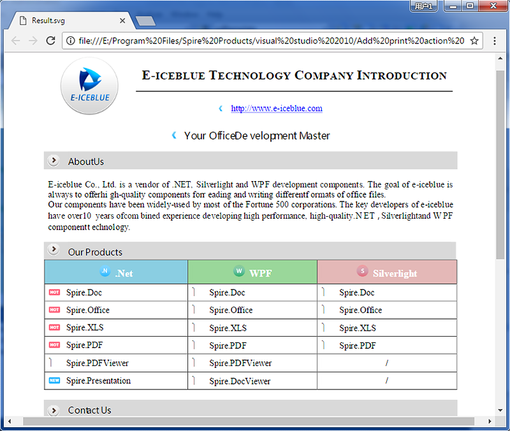This screenshot has width=510, height=431.
Task: Click the HOT badge beside .Net Spire.XLS
Action: click(x=54, y=327)
